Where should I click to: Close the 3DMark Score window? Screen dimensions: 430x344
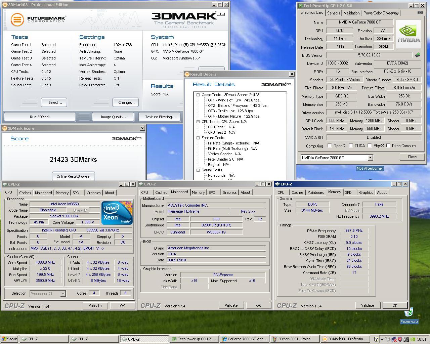(142, 128)
